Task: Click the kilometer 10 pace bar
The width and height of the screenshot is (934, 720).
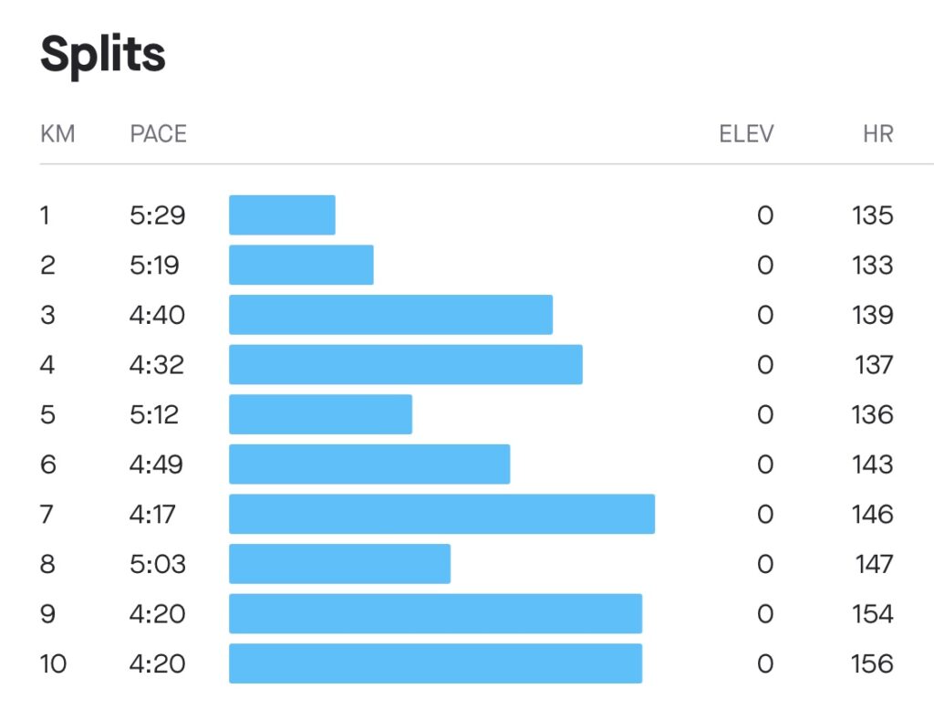Action: (435, 663)
